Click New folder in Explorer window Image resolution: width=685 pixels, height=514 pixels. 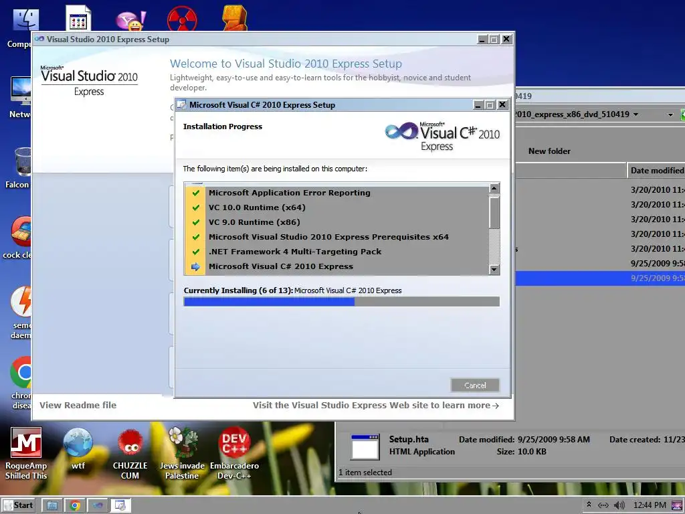coord(549,151)
